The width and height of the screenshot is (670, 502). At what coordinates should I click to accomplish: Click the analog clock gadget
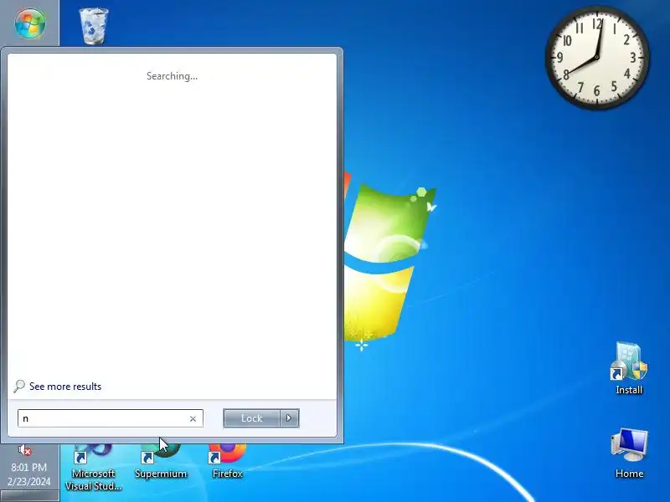pyautogui.click(x=597, y=57)
